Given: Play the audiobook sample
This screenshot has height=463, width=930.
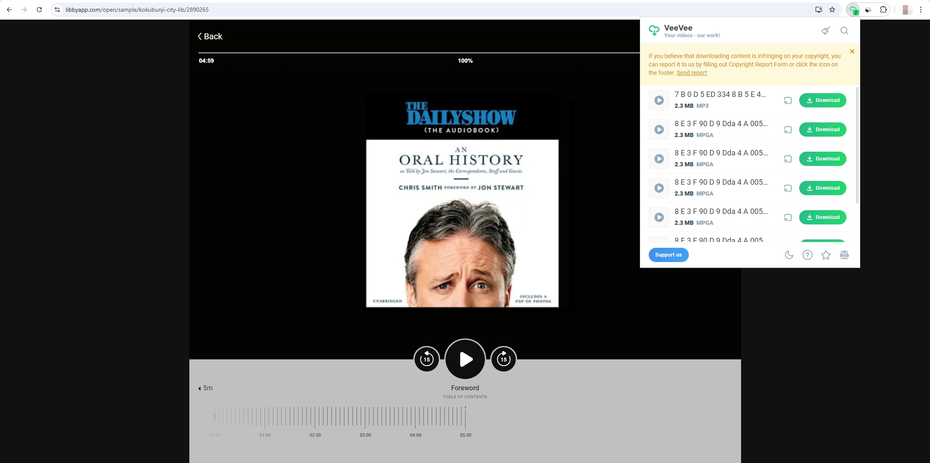Looking at the screenshot, I should [x=465, y=359].
